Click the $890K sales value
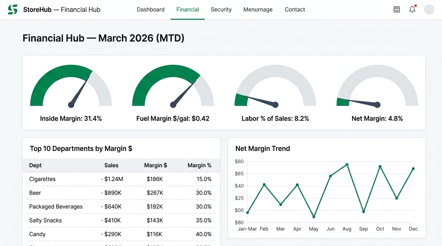Viewport: 442px width, 246px height. [113, 193]
